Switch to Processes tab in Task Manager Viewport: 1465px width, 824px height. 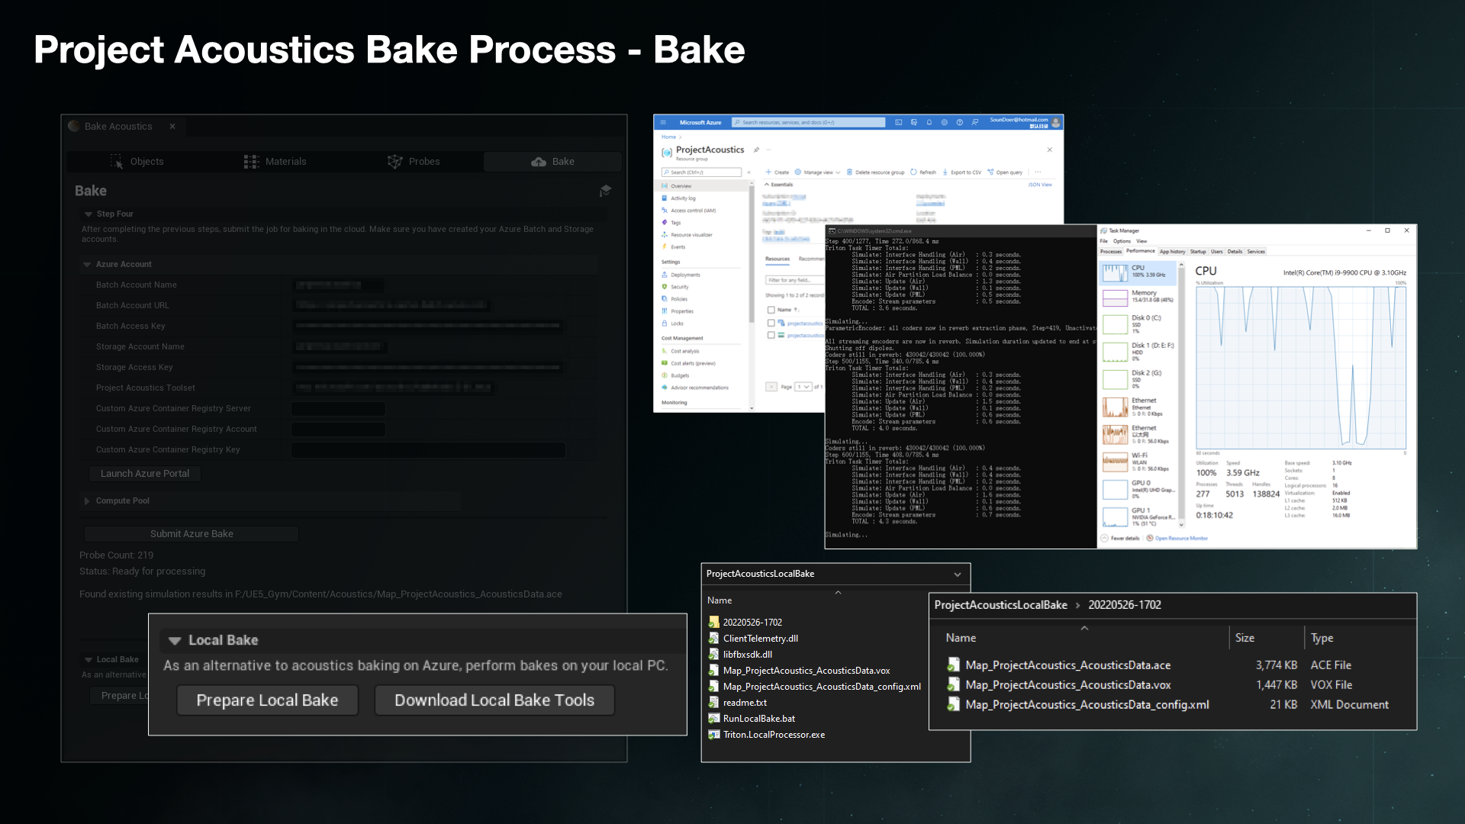[x=1111, y=252]
